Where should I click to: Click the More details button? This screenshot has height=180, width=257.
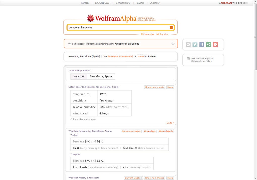tap(166, 131)
